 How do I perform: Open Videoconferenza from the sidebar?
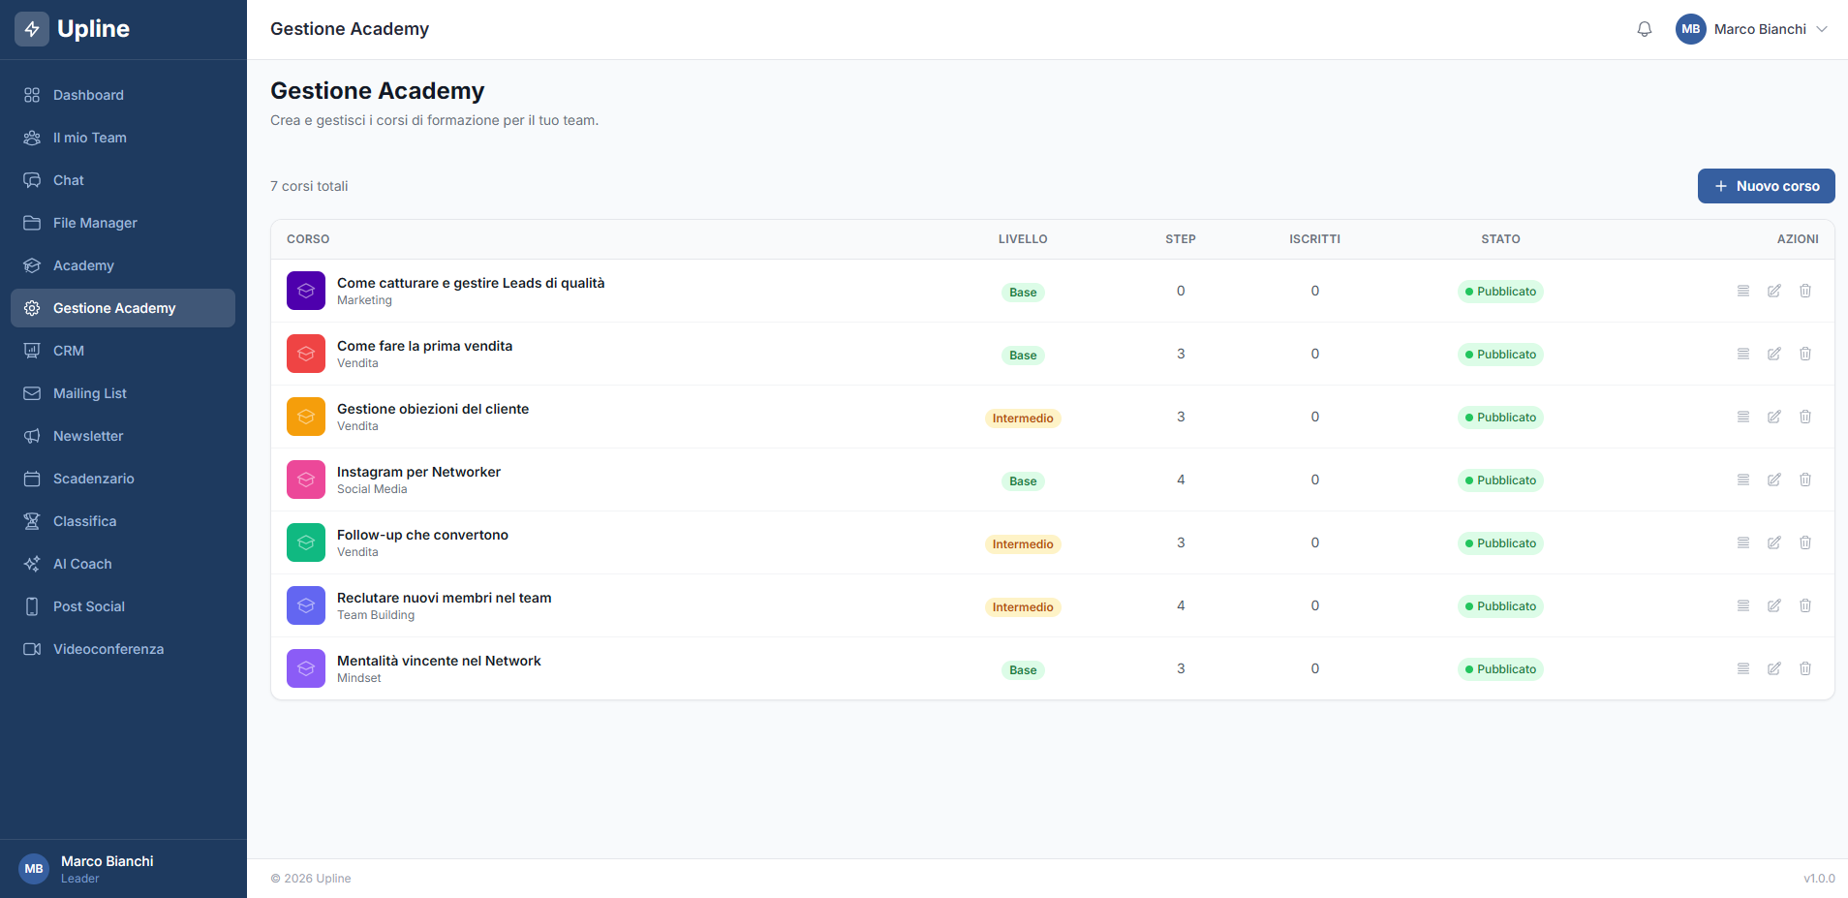[x=108, y=649]
